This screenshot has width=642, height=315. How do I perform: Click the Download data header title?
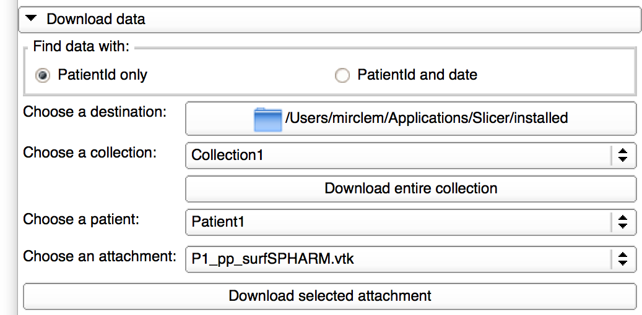coord(96,19)
